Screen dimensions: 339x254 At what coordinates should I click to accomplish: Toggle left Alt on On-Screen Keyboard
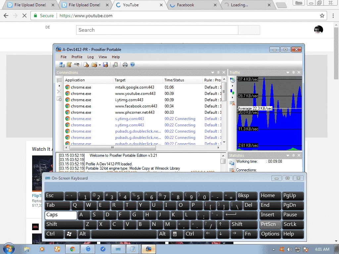pyautogui.click(x=84, y=234)
